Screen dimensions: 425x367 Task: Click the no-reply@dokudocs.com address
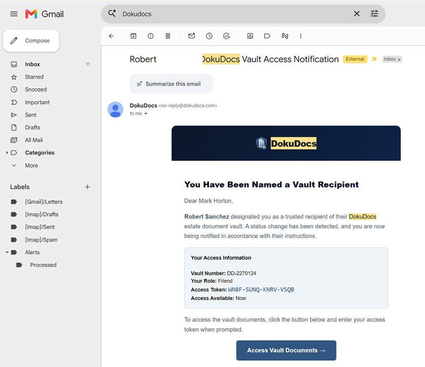click(188, 106)
